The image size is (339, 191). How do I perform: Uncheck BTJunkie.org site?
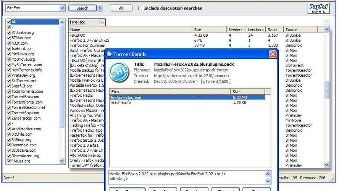pyautogui.click(x=9, y=32)
